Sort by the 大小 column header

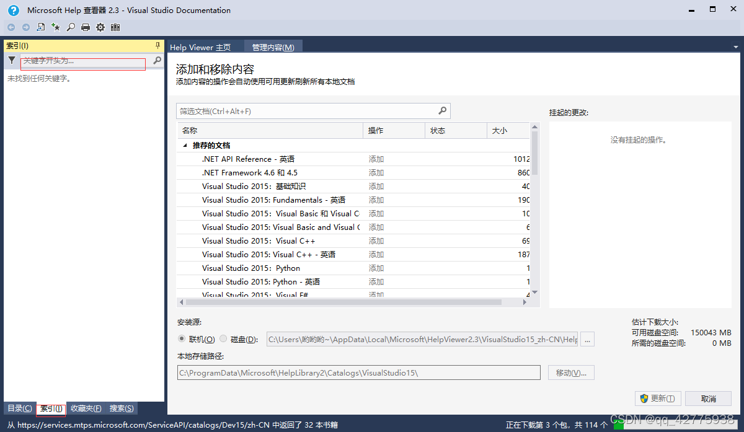tap(508, 130)
